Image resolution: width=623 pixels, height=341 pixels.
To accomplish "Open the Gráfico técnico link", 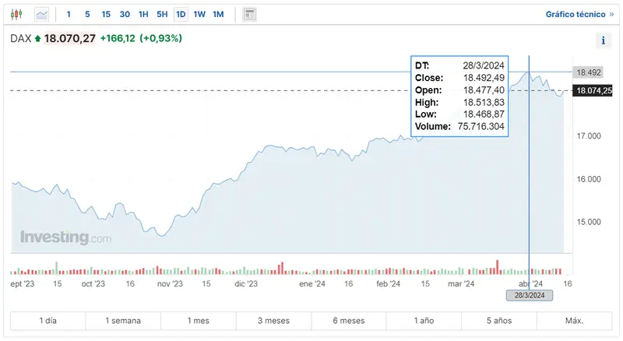I will pos(574,14).
